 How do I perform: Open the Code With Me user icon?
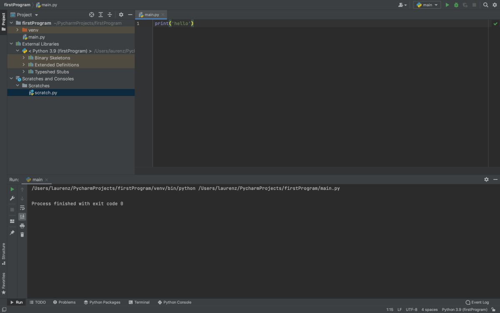click(402, 5)
